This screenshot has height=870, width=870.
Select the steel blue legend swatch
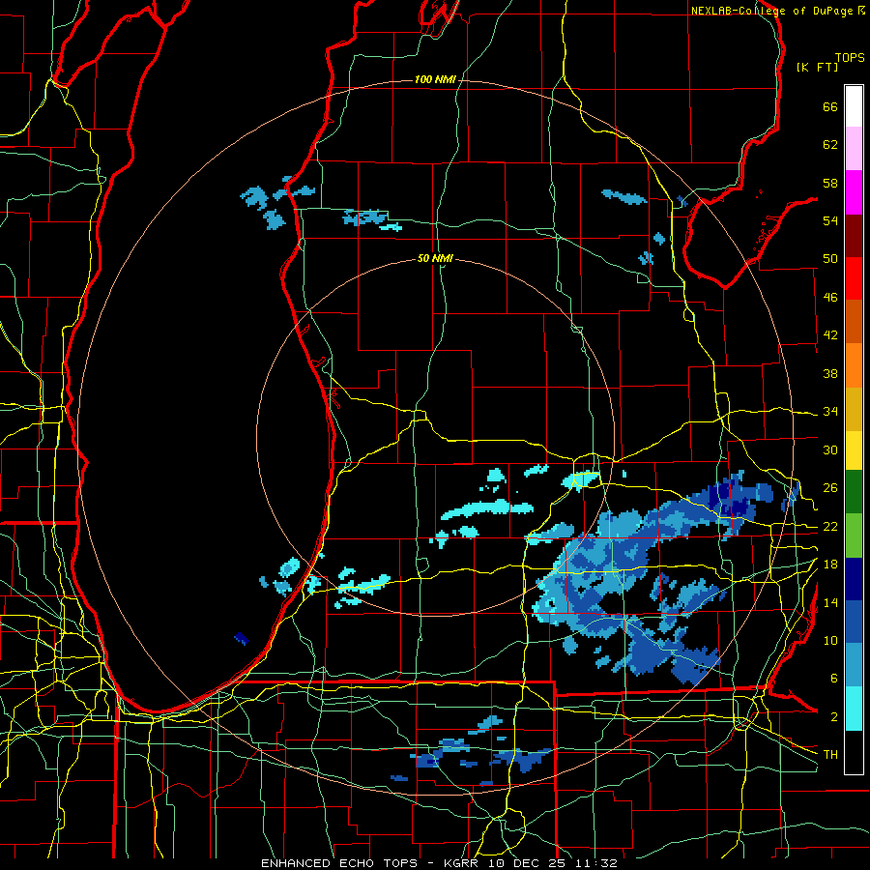click(x=854, y=665)
